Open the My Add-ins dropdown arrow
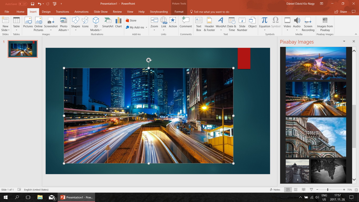Screen dimensions: 359x202 click(x=146, y=27)
